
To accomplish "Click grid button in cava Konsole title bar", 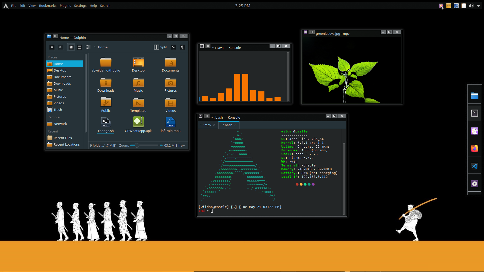I will [208, 46].
